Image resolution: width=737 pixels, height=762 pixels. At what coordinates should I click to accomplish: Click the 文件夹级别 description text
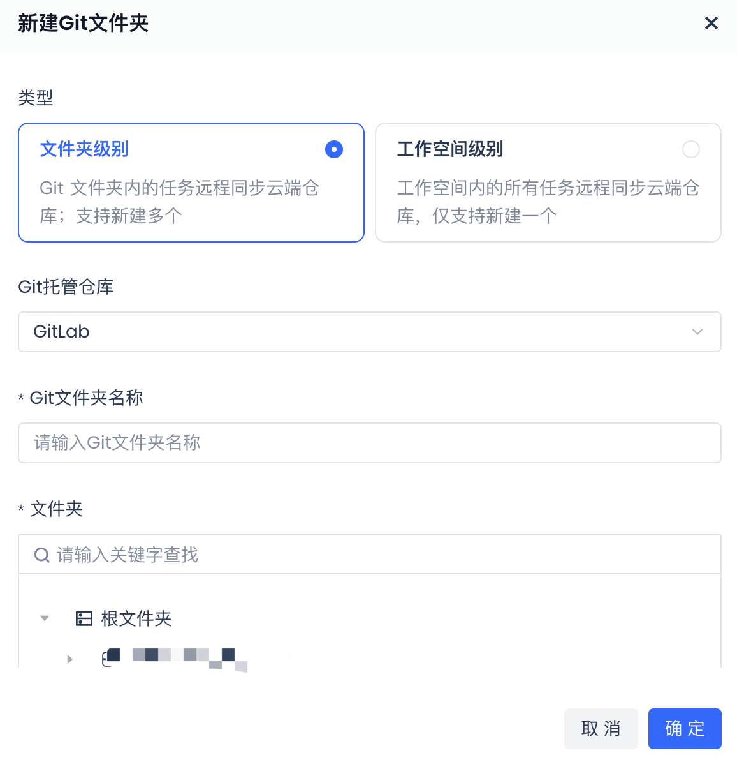(179, 202)
